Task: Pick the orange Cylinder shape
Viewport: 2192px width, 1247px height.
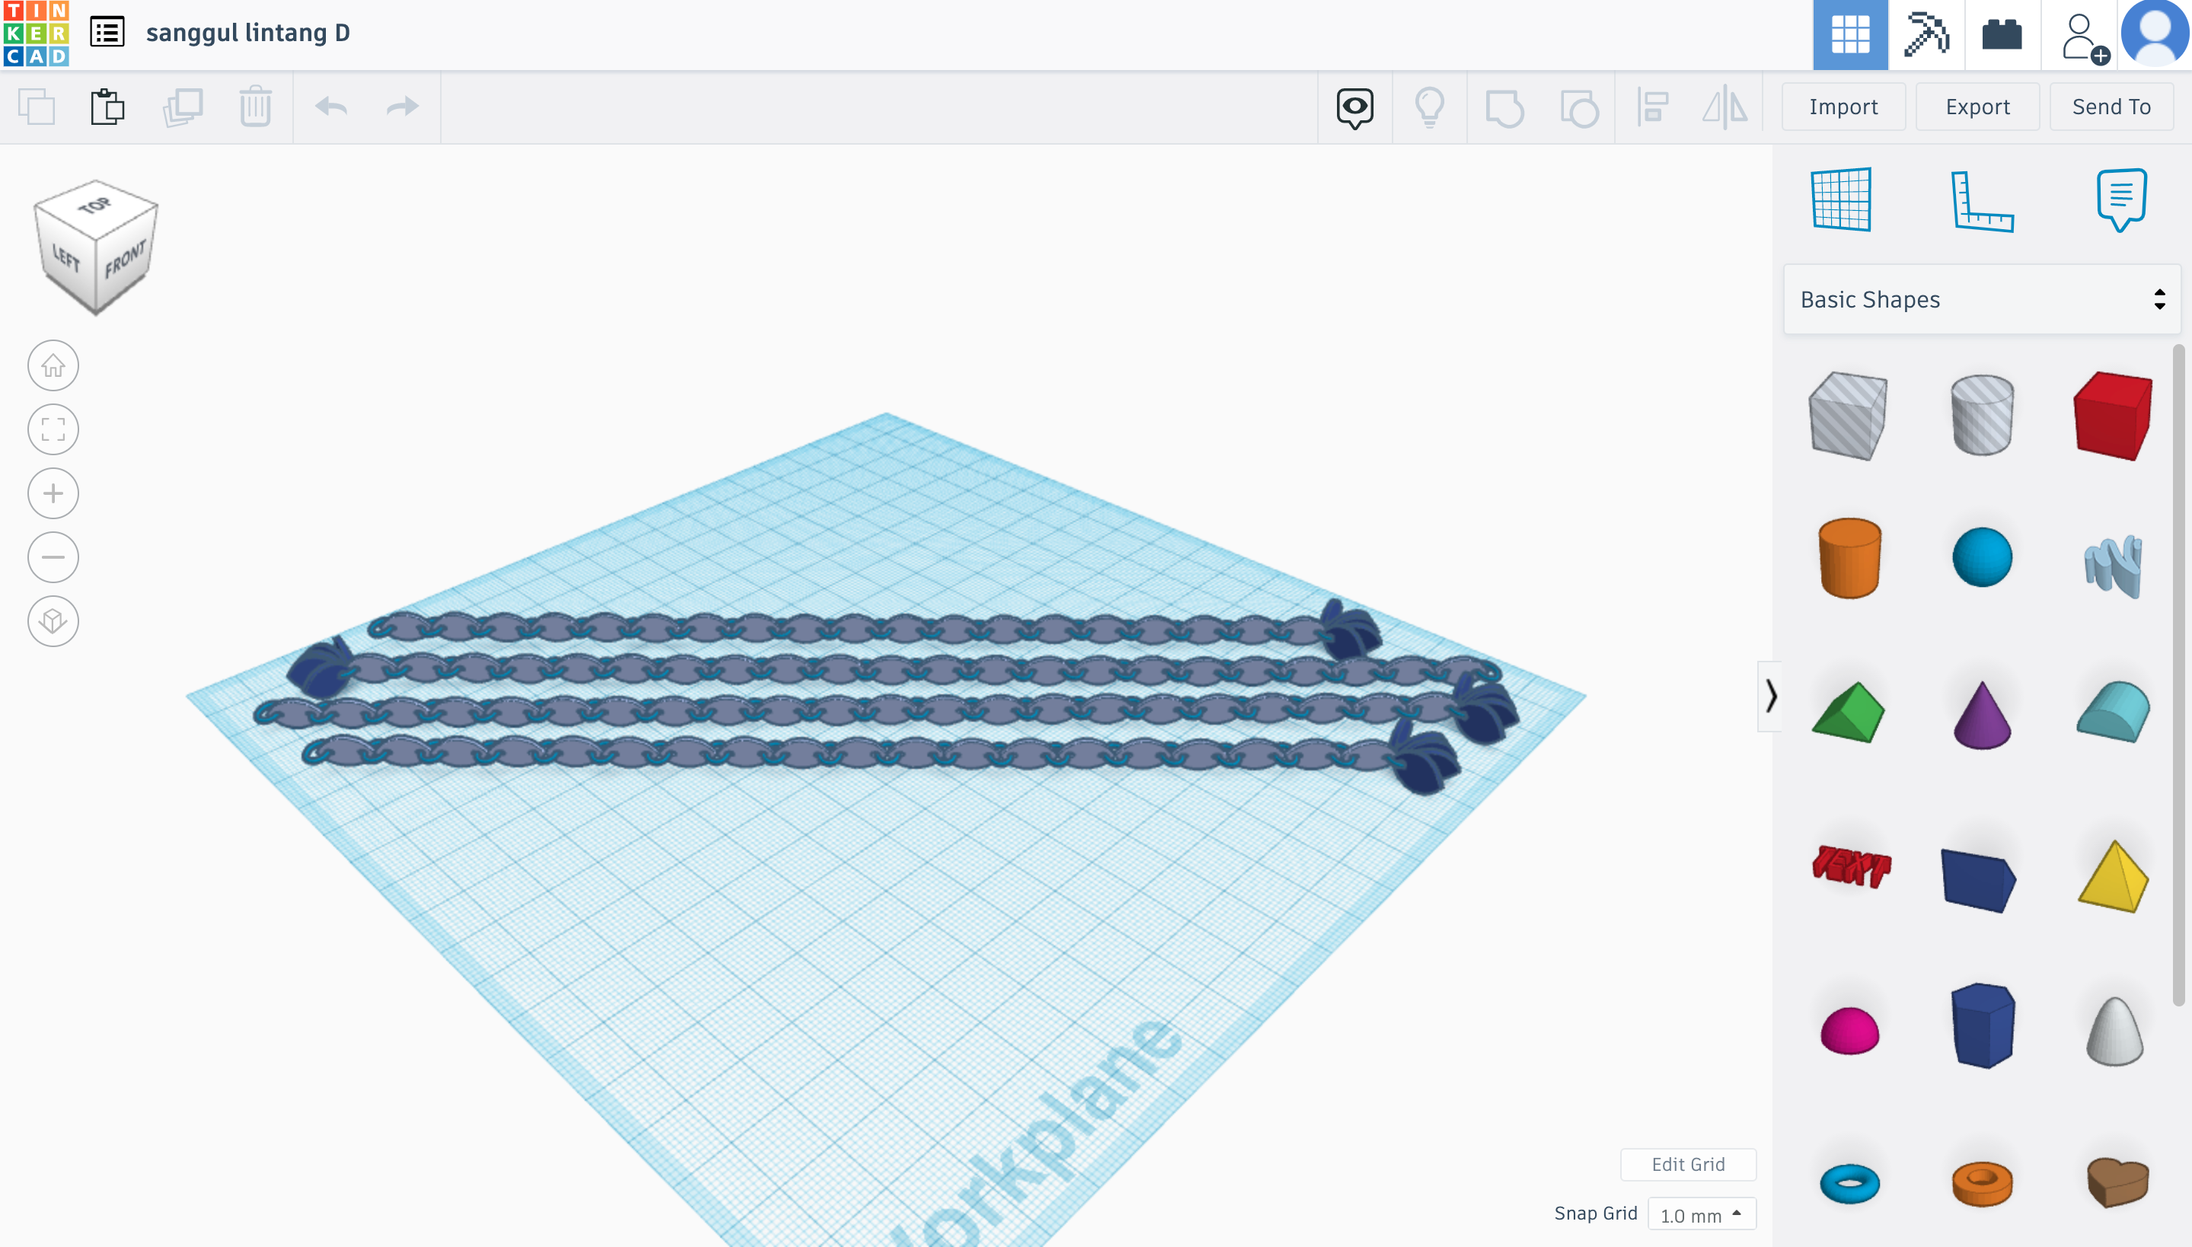Action: (x=1849, y=557)
